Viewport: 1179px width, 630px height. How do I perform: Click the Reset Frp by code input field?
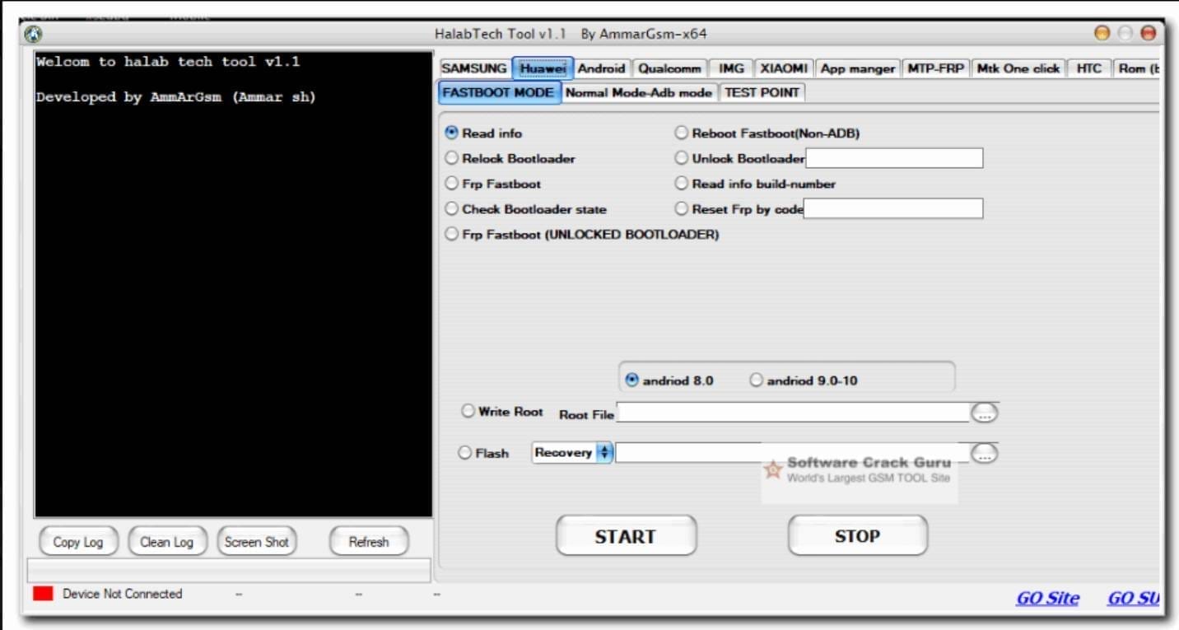[893, 208]
